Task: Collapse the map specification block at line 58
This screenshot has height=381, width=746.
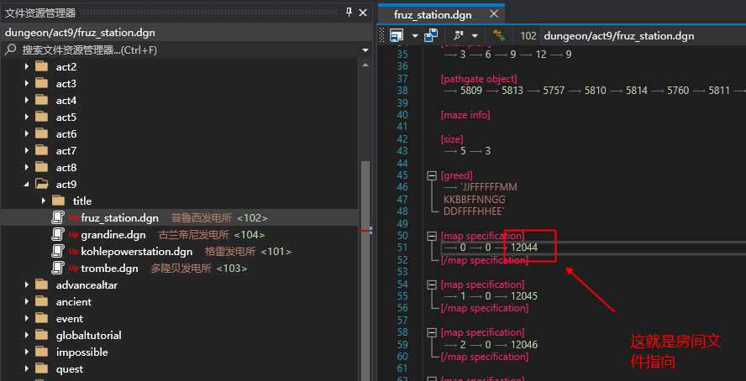Action: pyautogui.click(x=432, y=332)
